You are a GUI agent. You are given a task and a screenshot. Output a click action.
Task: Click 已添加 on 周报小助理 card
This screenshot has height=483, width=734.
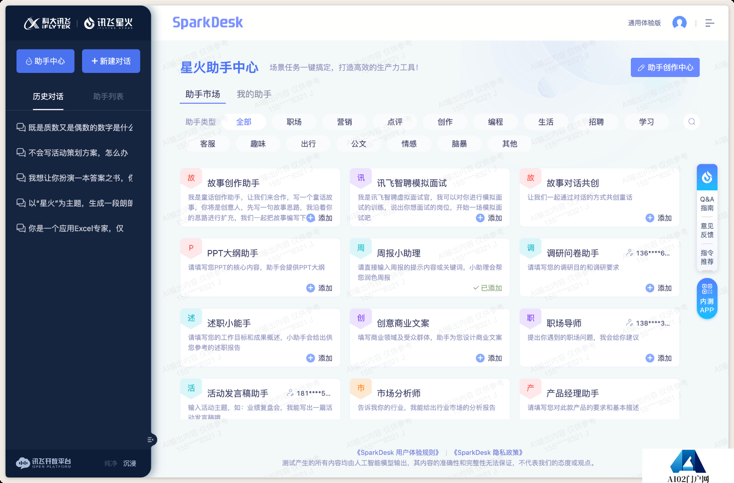coord(488,289)
